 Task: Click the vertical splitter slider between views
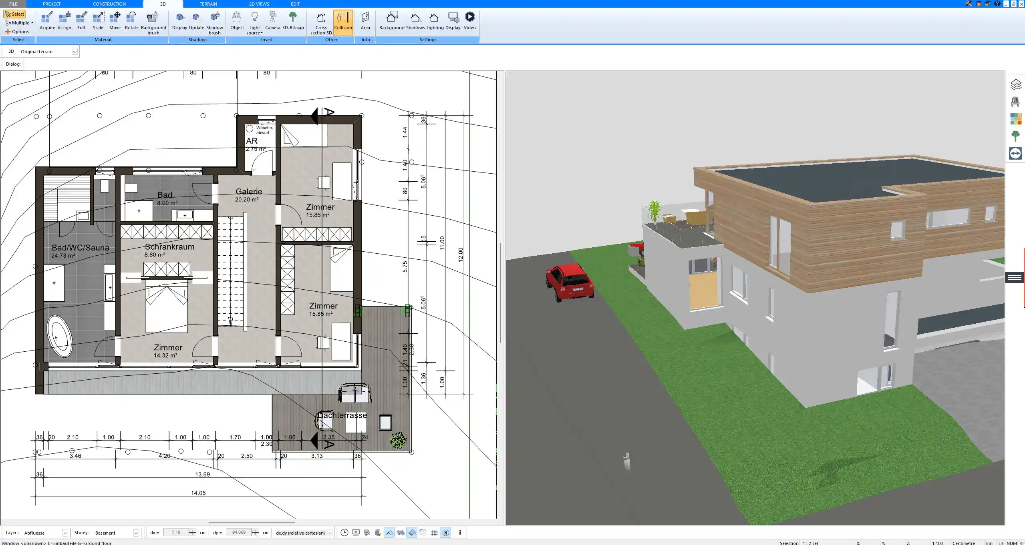point(500,293)
